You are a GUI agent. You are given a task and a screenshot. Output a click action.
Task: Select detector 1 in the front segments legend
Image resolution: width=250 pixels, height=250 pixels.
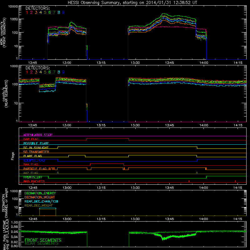[27, 12]
